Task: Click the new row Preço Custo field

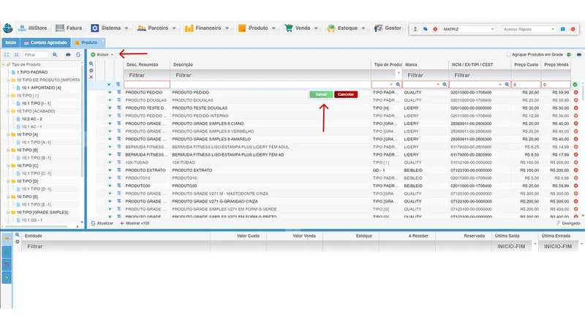Action: coord(526,85)
